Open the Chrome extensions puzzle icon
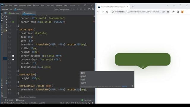 point(173,12)
